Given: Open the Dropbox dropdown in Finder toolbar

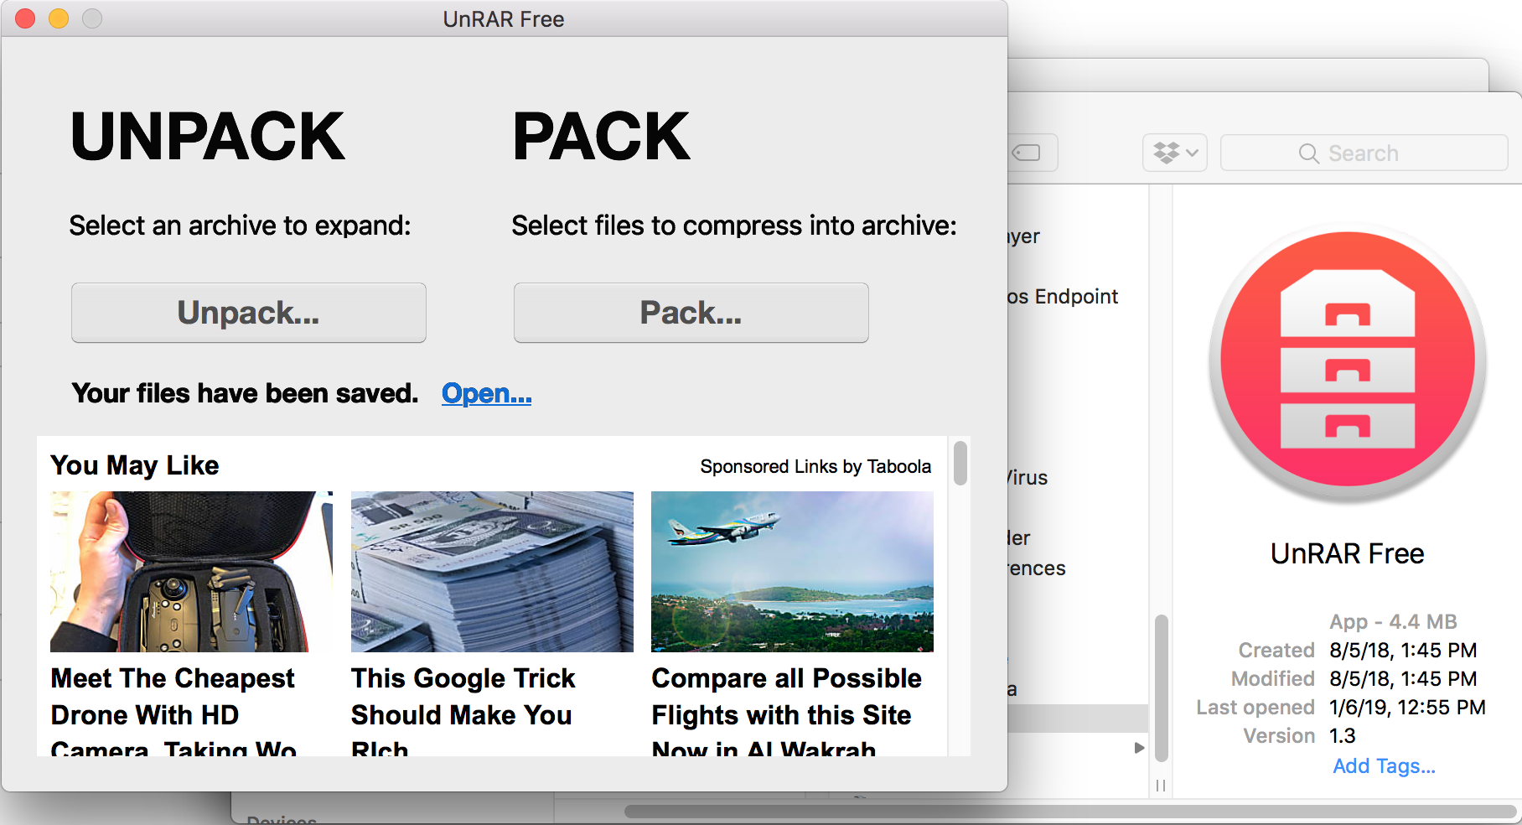Looking at the screenshot, I should pyautogui.click(x=1175, y=153).
